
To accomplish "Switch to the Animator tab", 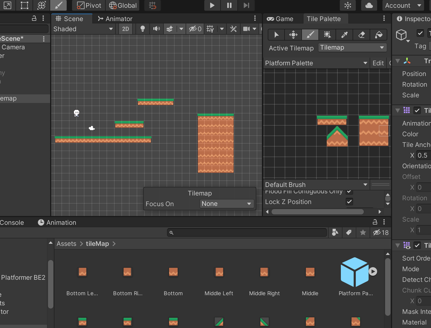I will (115, 19).
